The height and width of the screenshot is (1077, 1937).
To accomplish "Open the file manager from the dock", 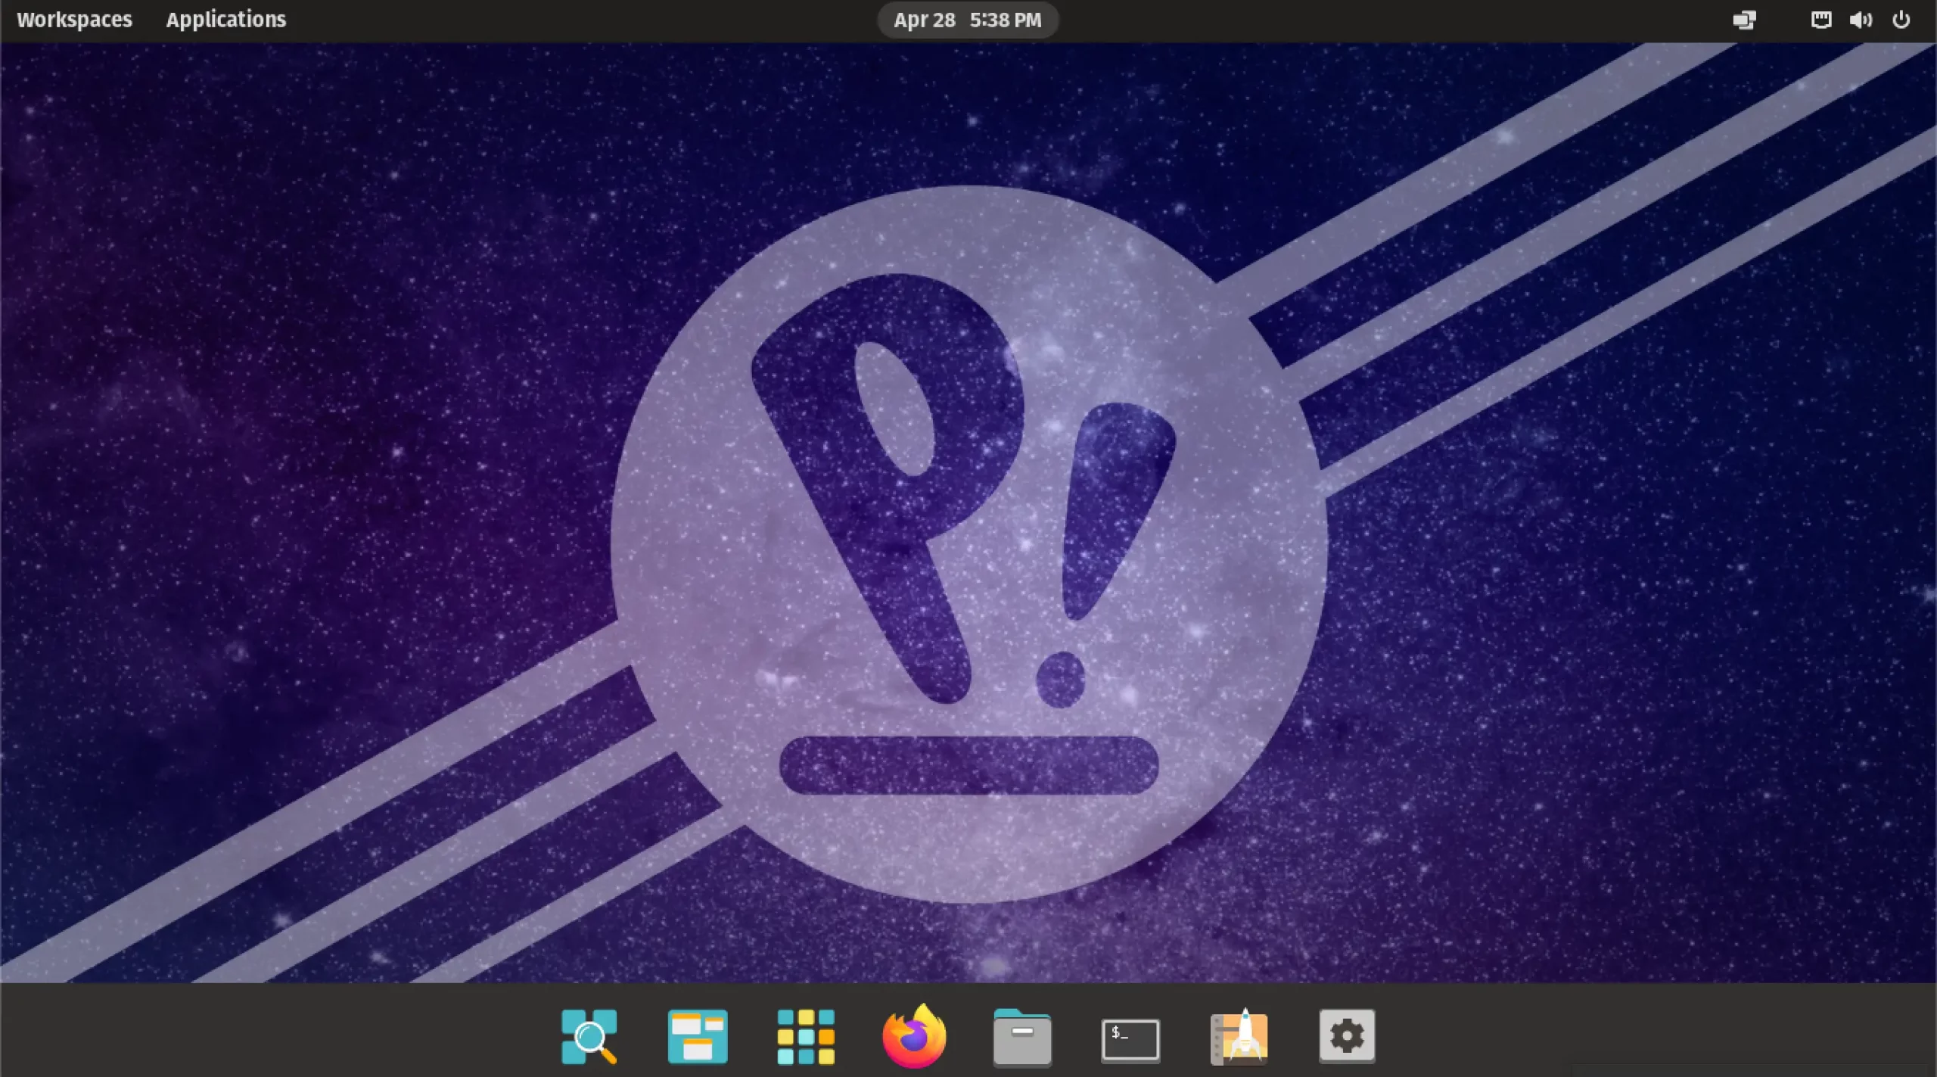I will point(1021,1037).
